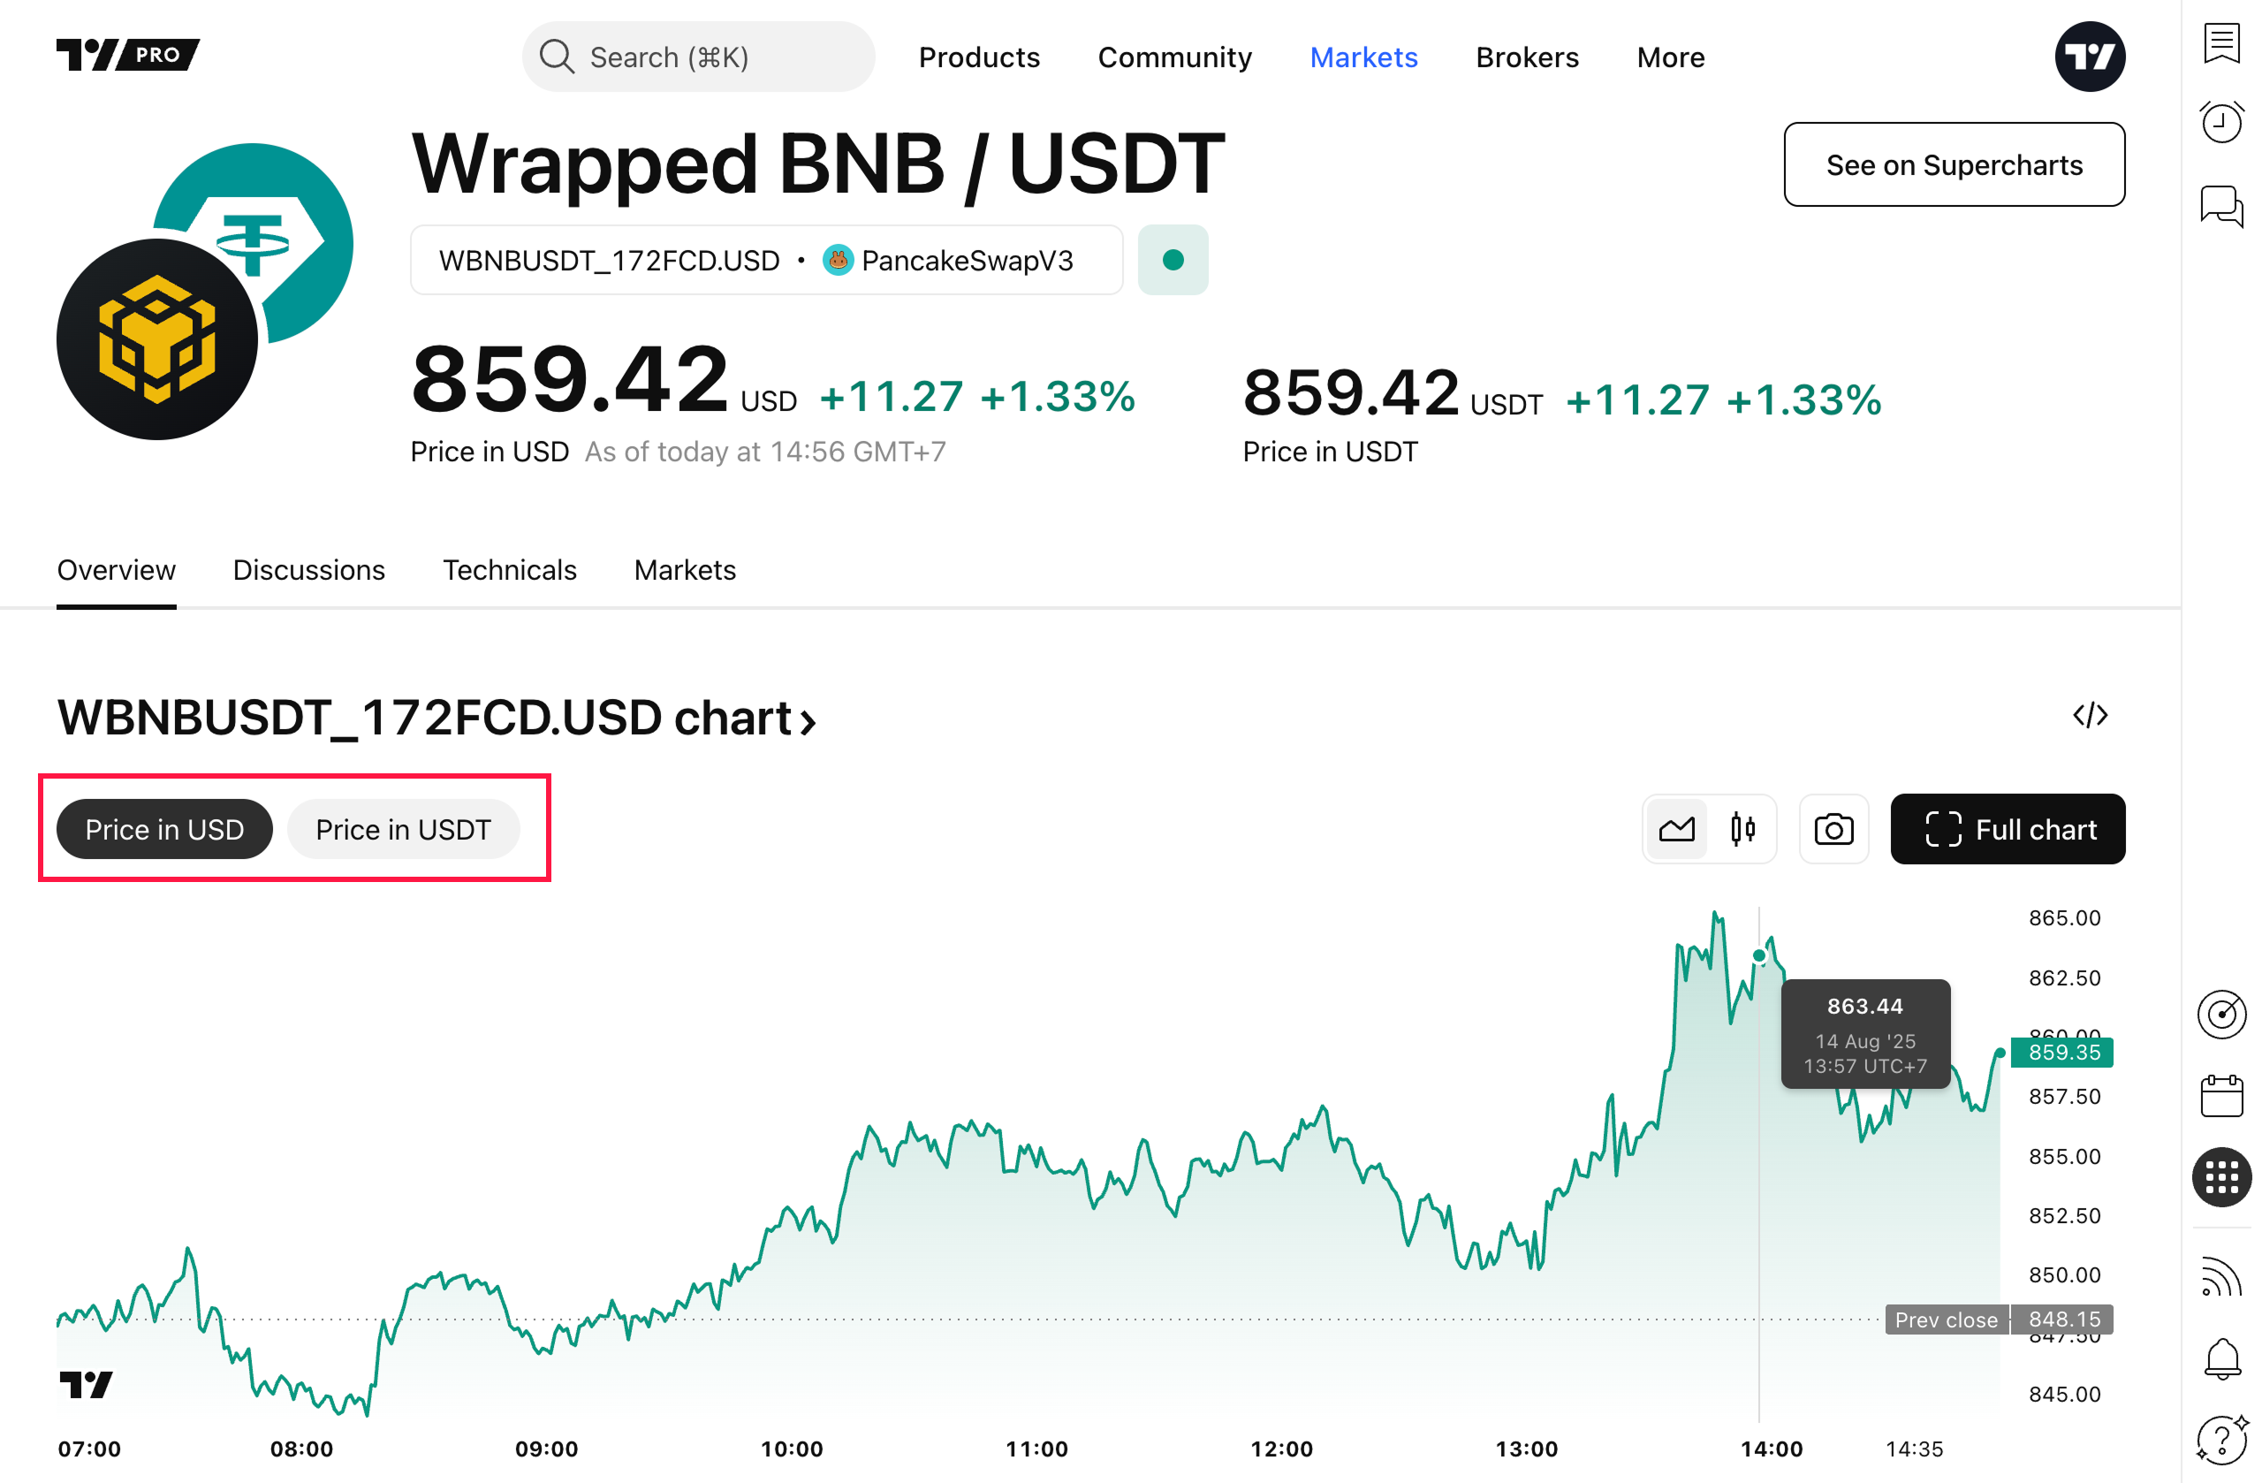Open the alerts clock icon
Viewport: 2262px width, 1483px height.
click(x=2221, y=122)
